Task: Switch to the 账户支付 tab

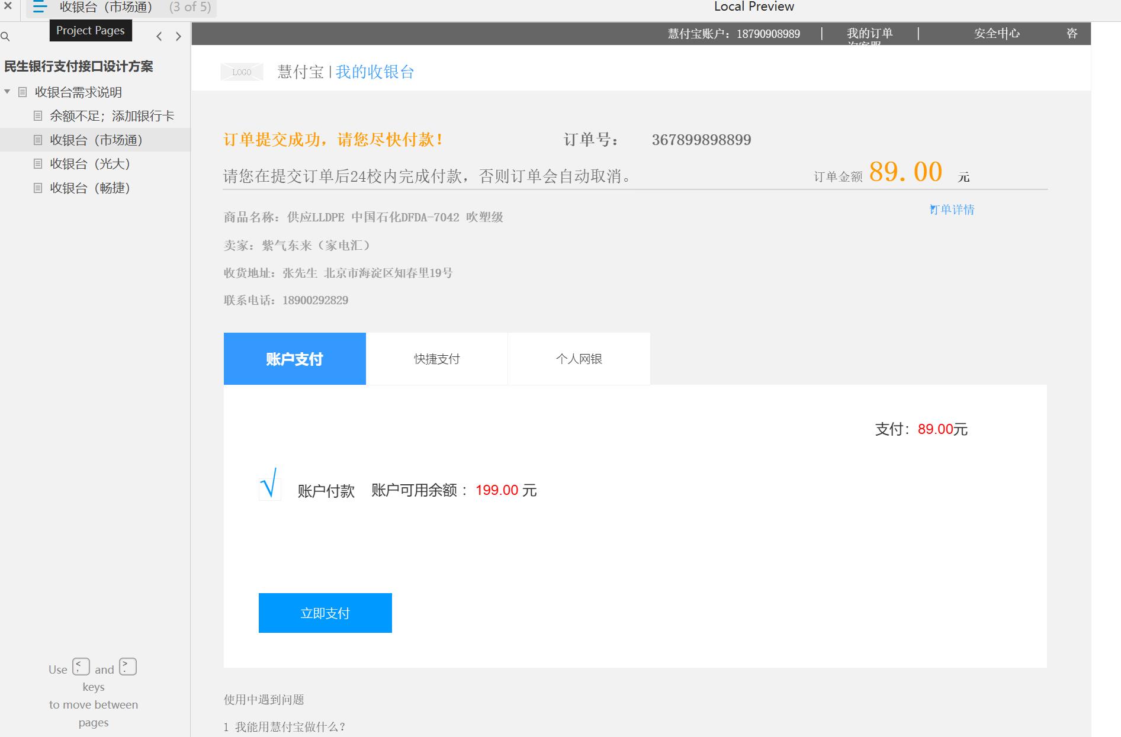Action: (295, 359)
